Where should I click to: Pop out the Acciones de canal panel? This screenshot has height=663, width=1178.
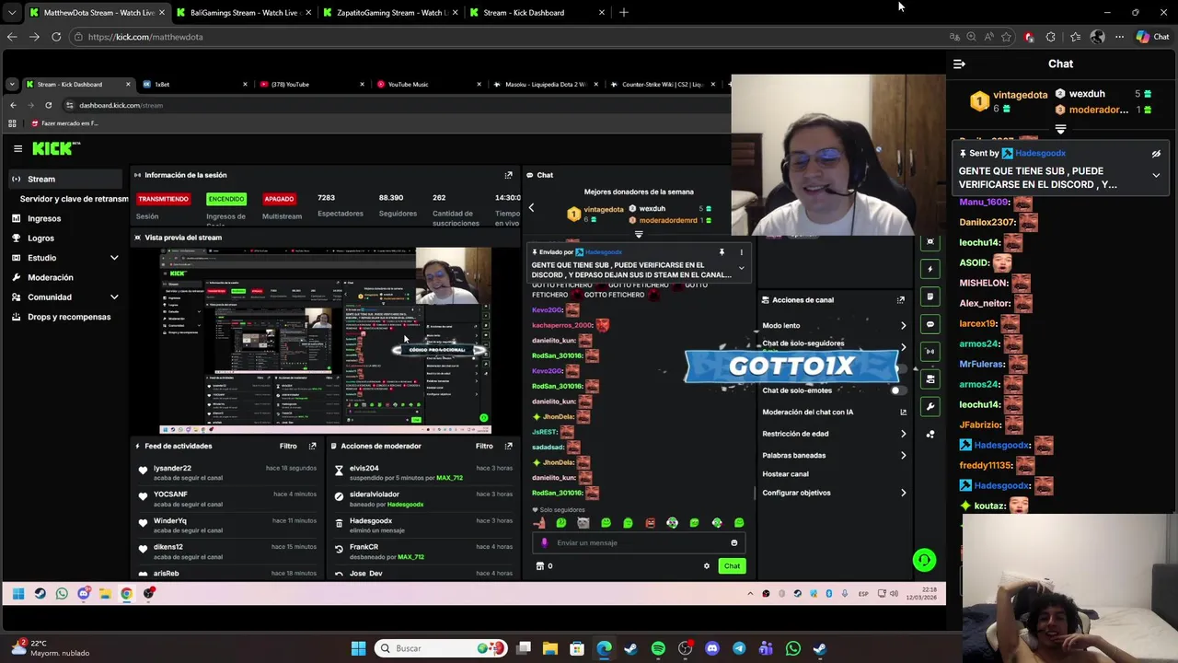pyautogui.click(x=901, y=300)
